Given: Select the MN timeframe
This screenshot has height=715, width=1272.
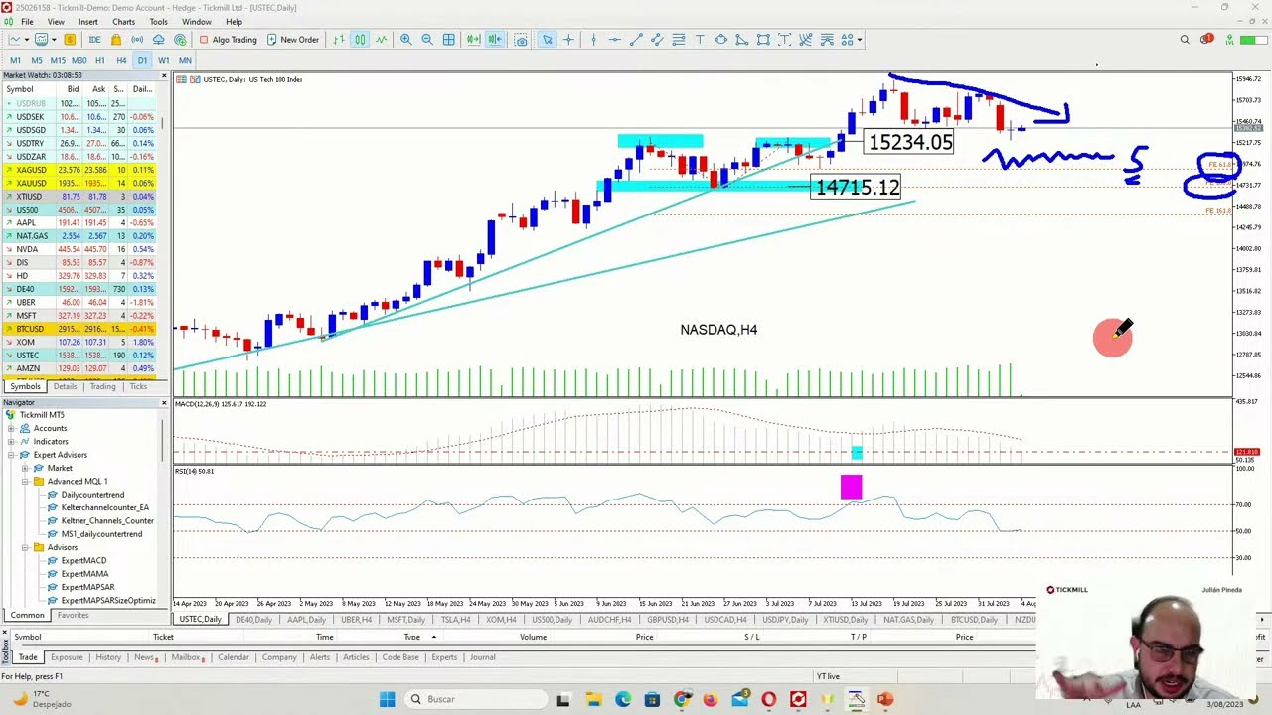Looking at the screenshot, I should coord(185,61).
